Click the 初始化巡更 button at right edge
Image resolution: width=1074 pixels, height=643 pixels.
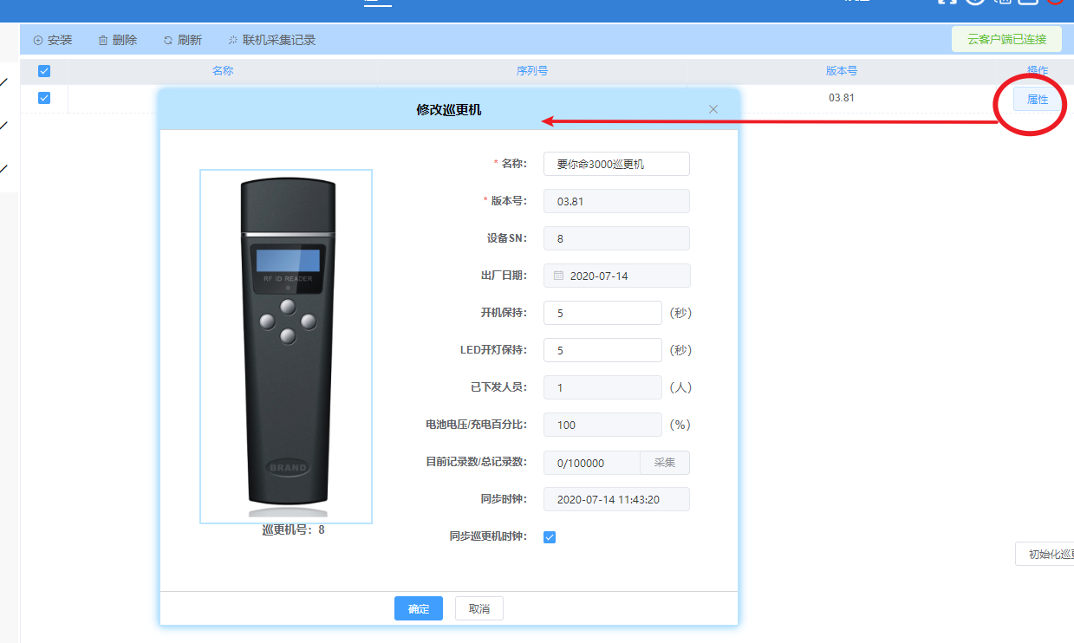click(1048, 554)
